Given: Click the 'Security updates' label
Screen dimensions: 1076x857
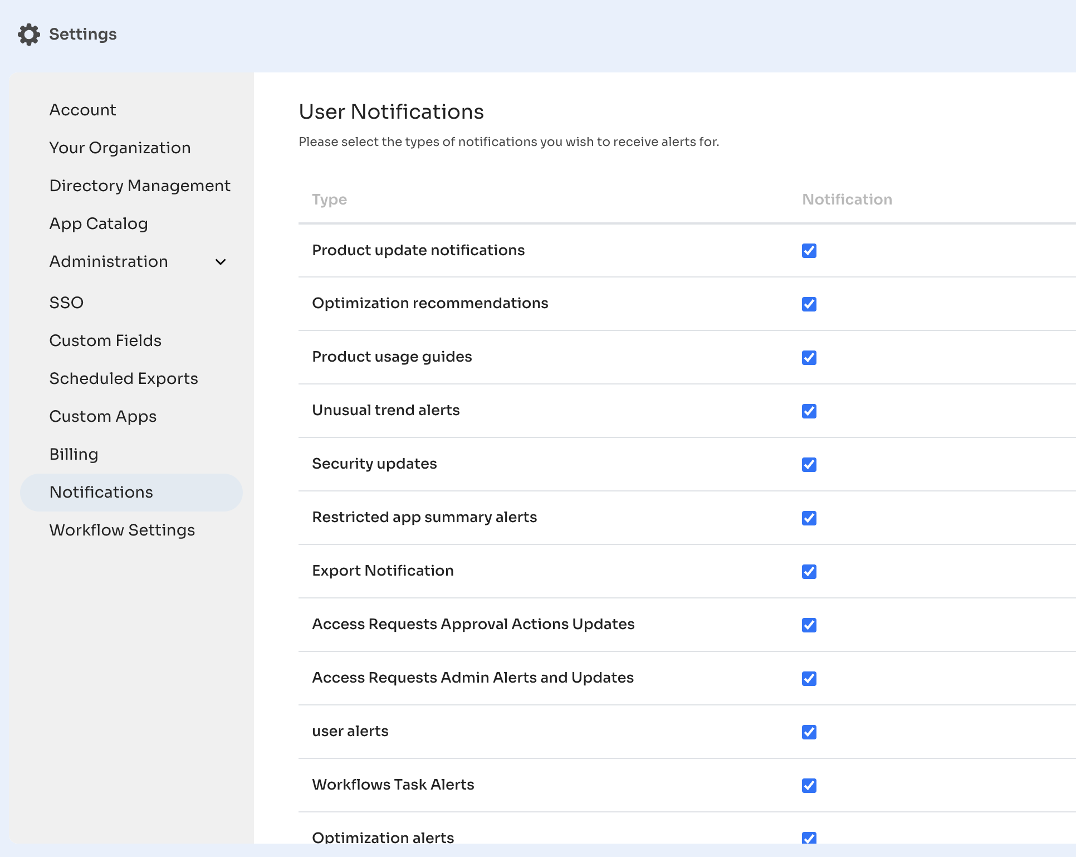Looking at the screenshot, I should 374,464.
